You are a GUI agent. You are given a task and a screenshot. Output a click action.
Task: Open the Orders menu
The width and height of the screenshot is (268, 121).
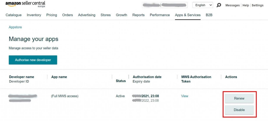click(68, 15)
